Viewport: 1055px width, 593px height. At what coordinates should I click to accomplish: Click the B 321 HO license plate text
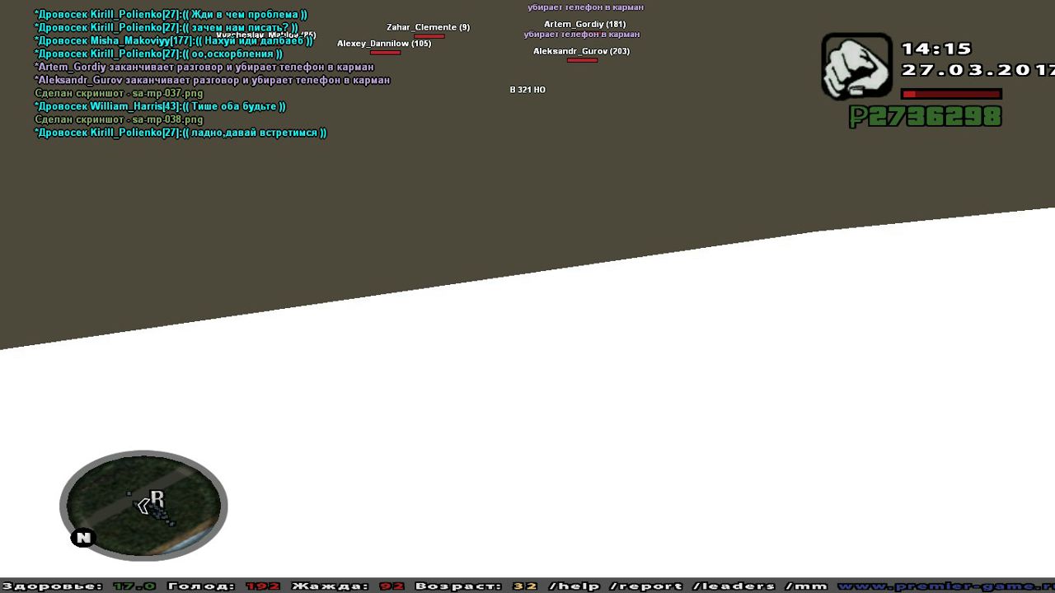click(527, 90)
